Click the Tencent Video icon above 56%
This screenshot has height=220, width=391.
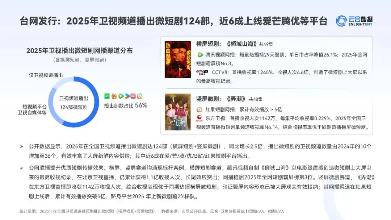click(121, 96)
